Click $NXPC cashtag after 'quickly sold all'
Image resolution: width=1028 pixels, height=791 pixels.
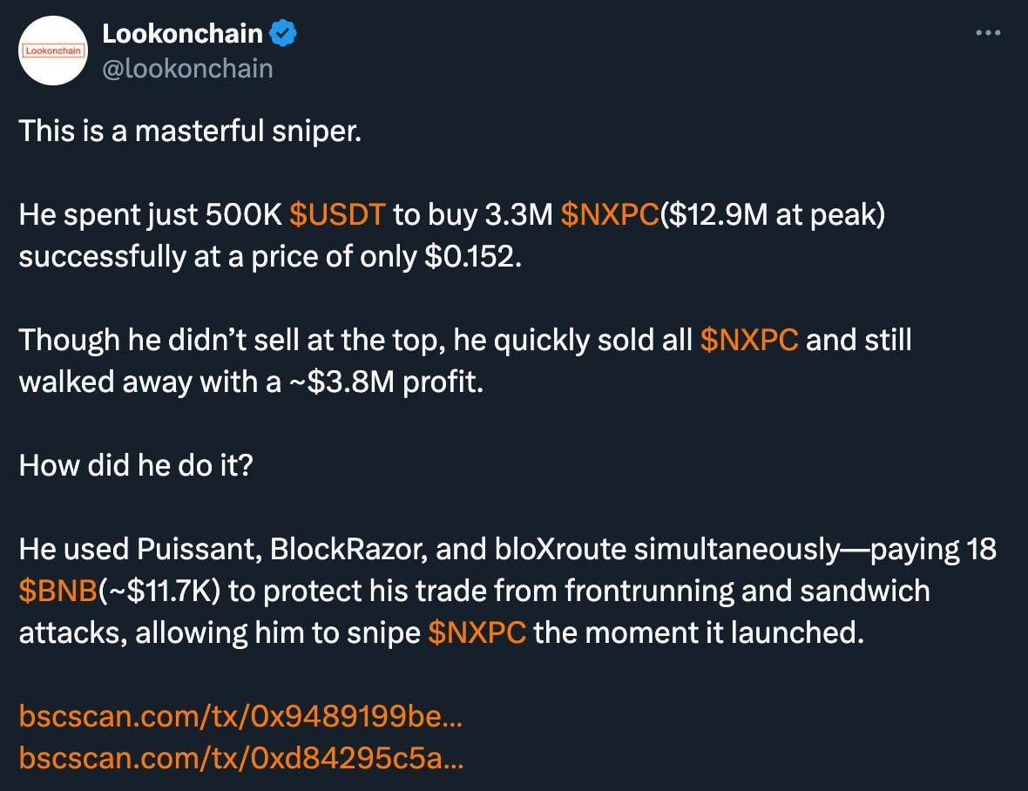point(748,340)
